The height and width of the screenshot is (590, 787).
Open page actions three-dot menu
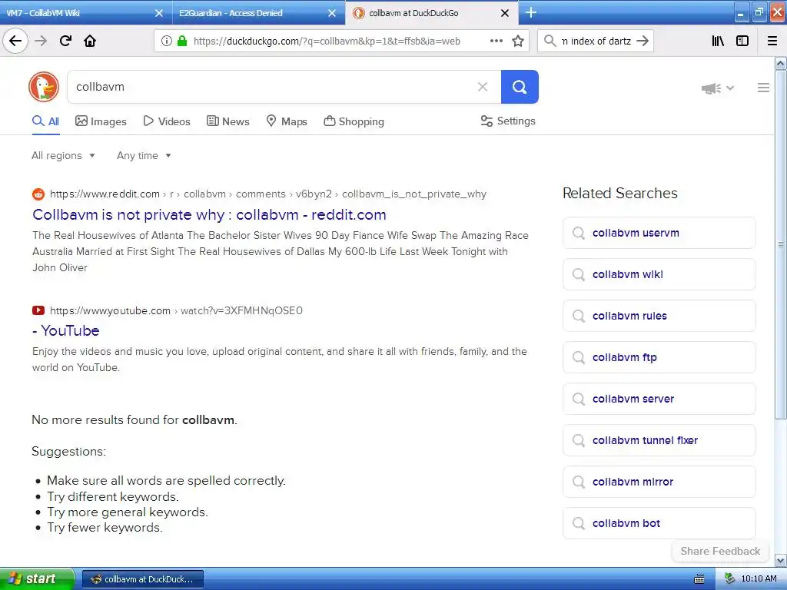point(496,41)
